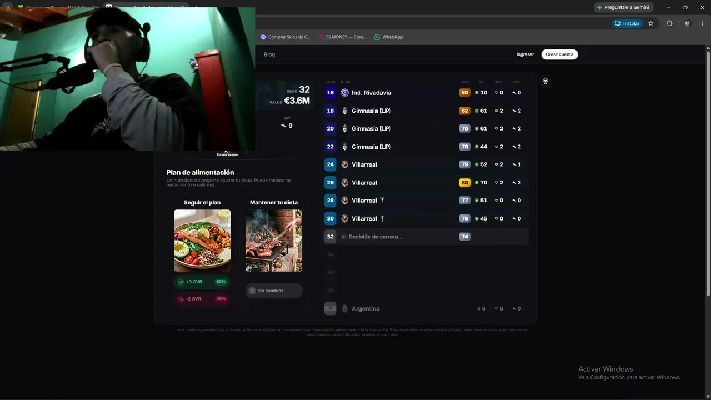Open the browser extensions puzzle icon

tap(669, 23)
